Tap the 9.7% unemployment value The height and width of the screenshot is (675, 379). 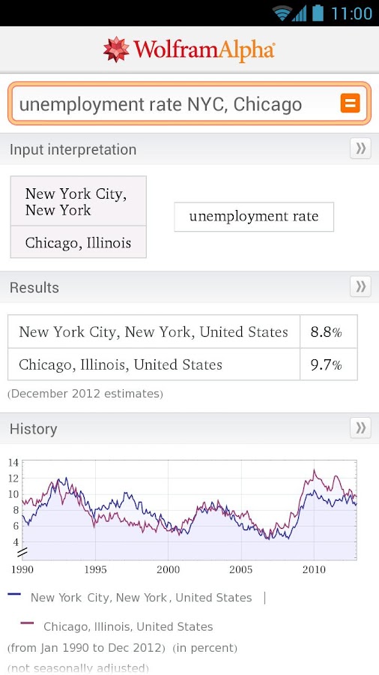(x=326, y=365)
